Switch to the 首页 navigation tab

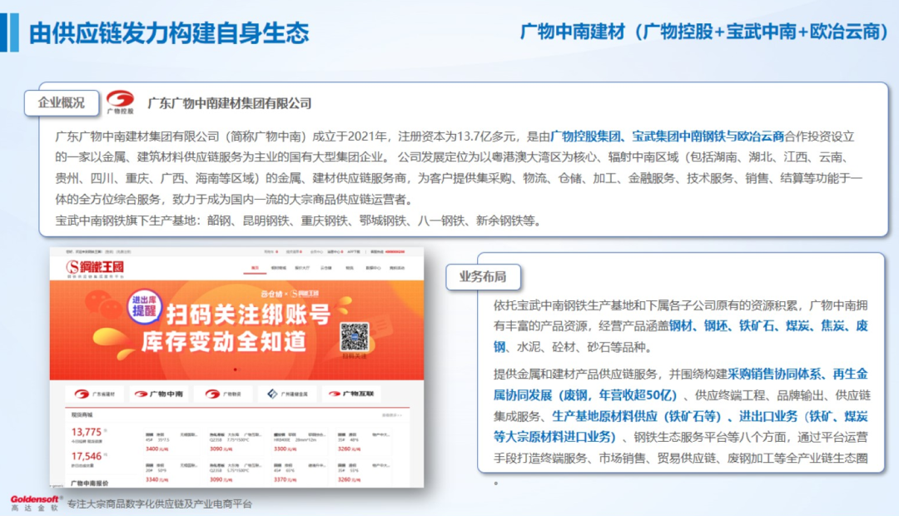(x=254, y=266)
